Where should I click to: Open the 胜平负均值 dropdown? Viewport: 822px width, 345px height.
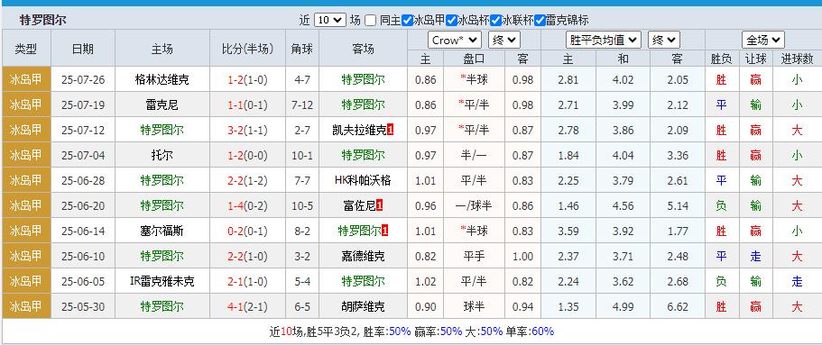(x=604, y=40)
